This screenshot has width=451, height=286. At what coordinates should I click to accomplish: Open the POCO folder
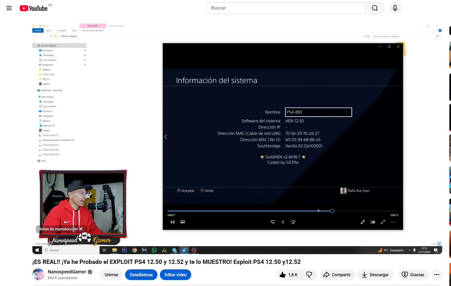click(45, 79)
